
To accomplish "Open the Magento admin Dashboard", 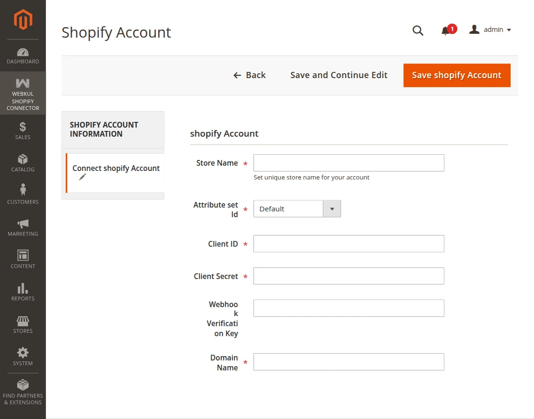I will click(x=22, y=54).
